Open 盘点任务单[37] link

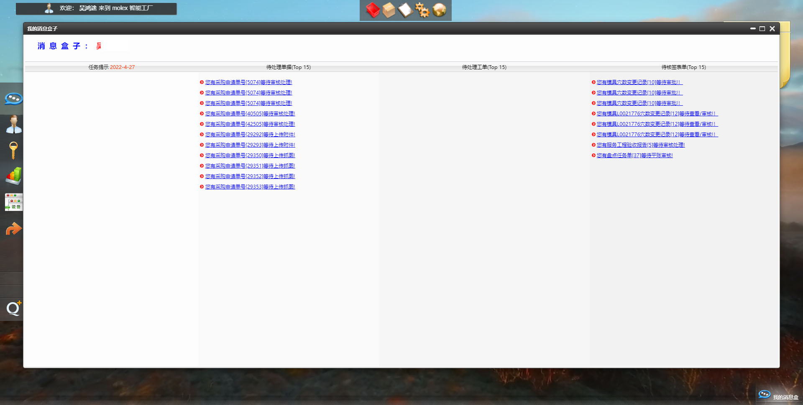[x=634, y=155]
